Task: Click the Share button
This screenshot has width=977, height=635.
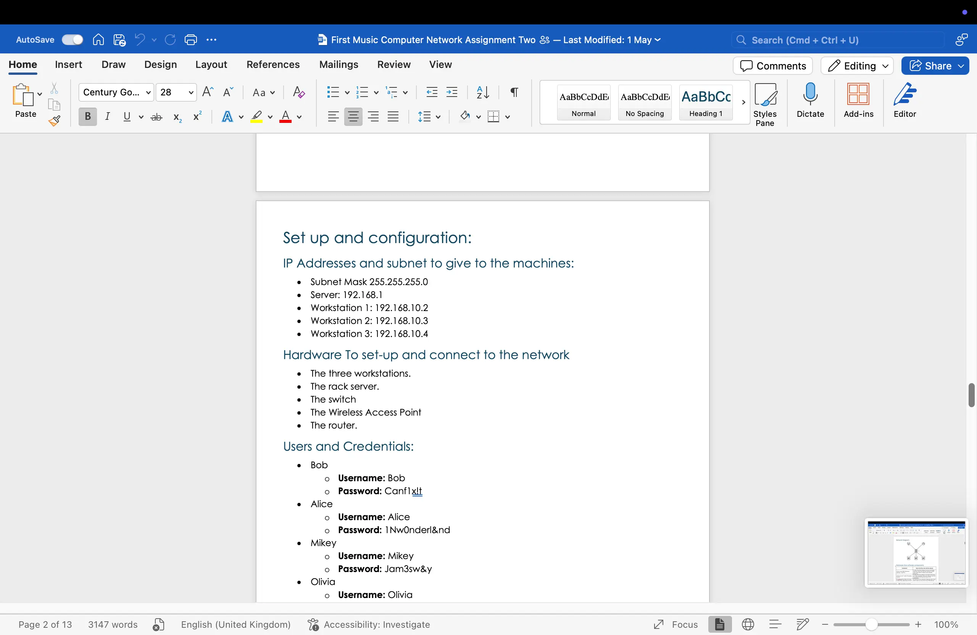Action: 935,66
